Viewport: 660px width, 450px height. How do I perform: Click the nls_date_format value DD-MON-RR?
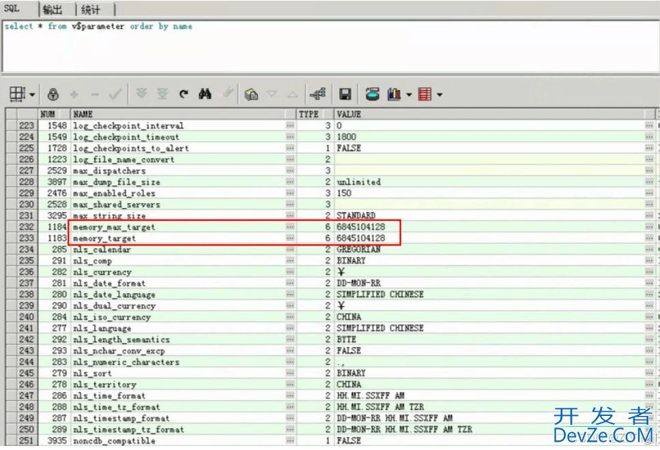[x=358, y=283]
